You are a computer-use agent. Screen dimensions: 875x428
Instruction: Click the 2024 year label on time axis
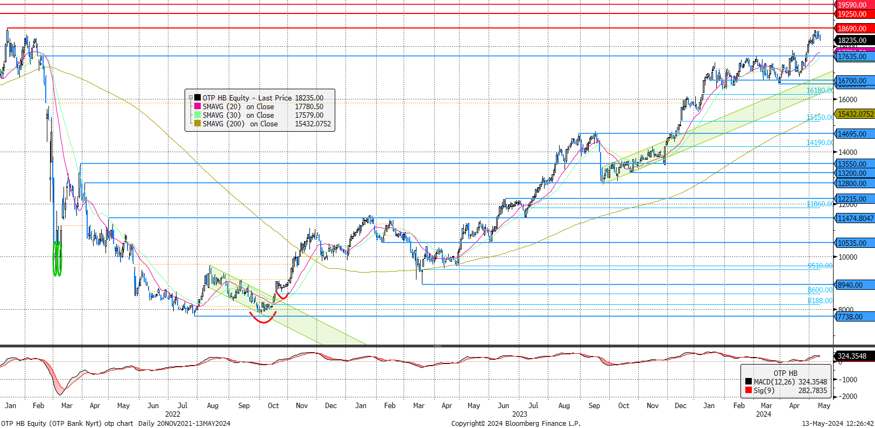pos(764,414)
